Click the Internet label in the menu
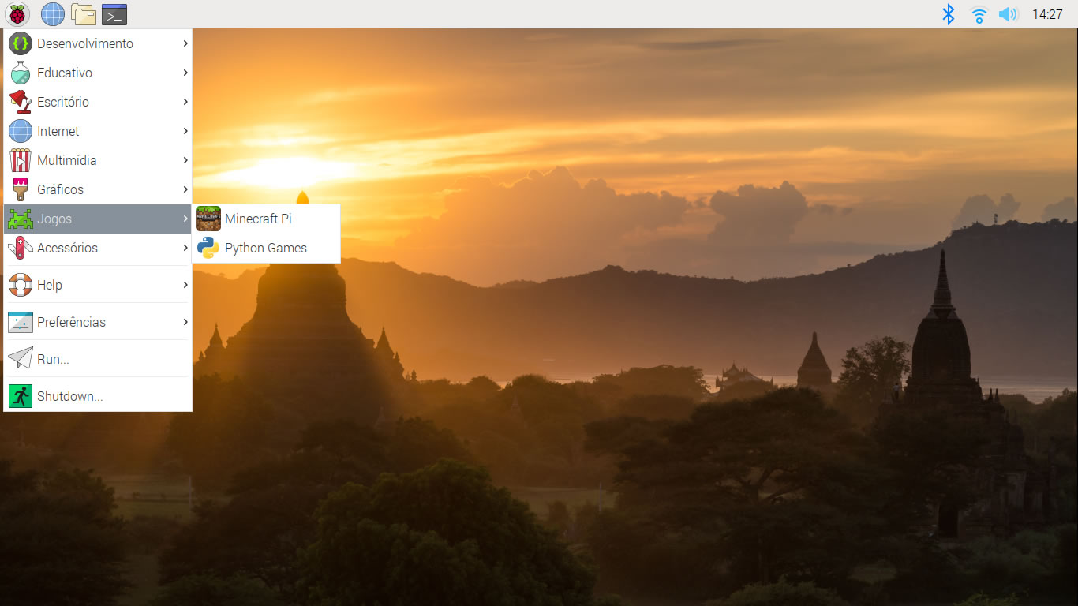Image resolution: width=1078 pixels, height=606 pixels. click(58, 131)
